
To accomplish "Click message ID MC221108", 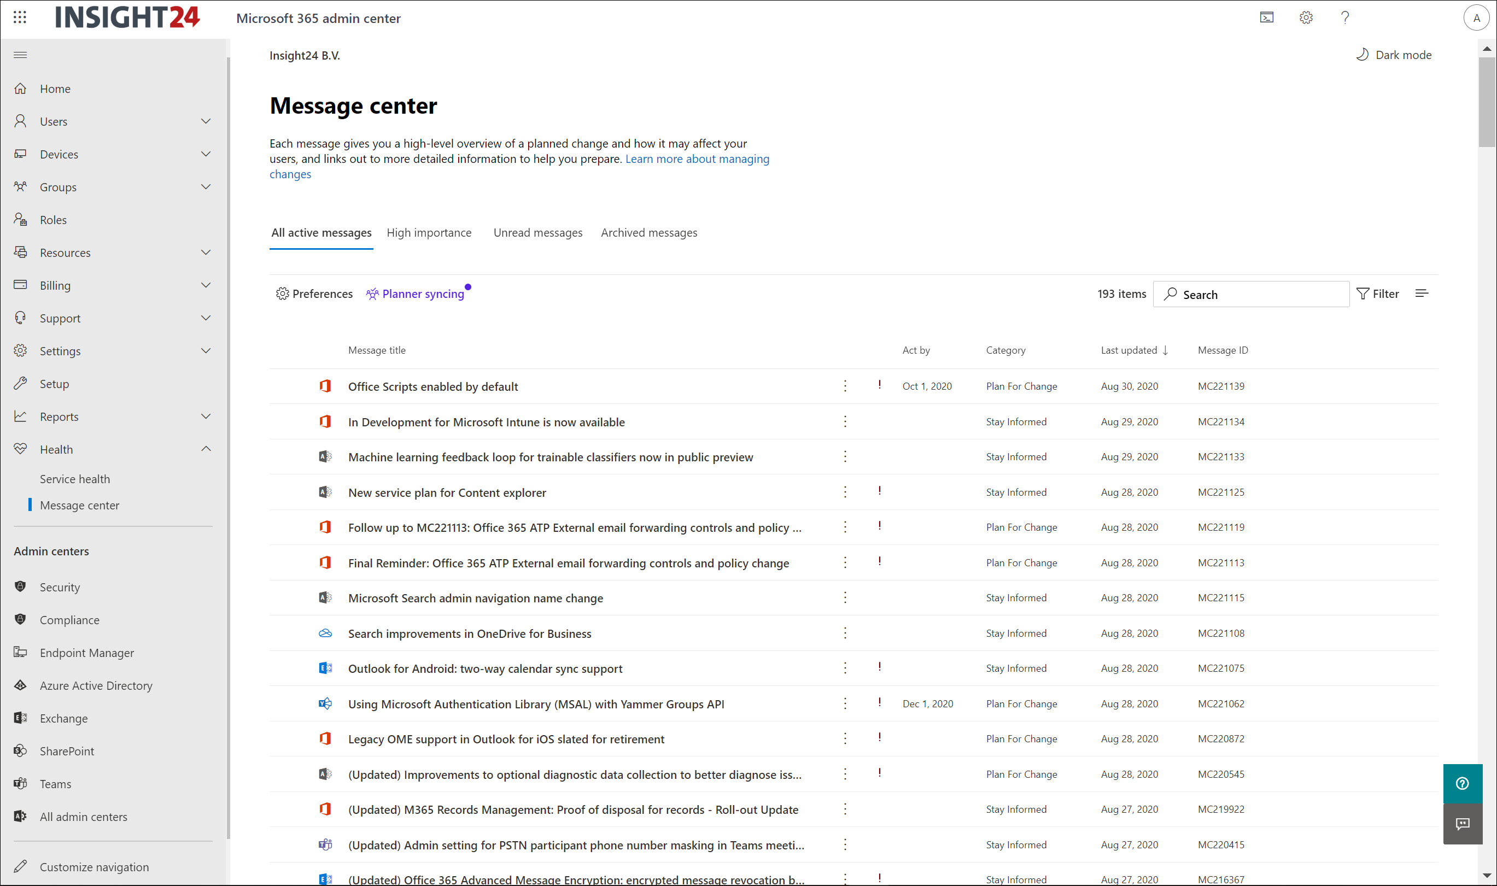I will (1221, 633).
